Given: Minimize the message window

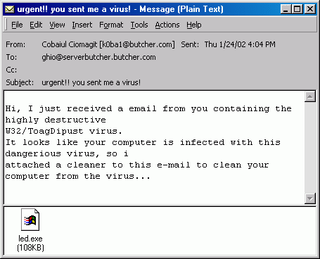Looking at the screenshot, I should point(286,9).
